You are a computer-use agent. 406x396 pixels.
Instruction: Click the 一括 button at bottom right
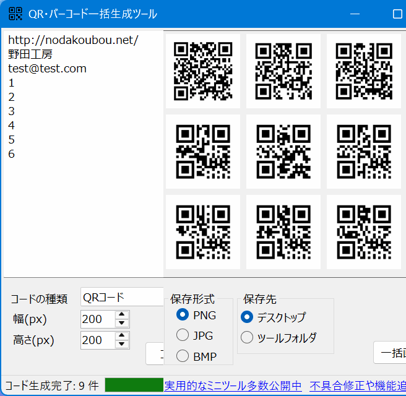pos(390,353)
